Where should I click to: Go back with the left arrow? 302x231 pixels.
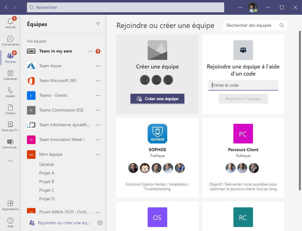pos(6,7)
